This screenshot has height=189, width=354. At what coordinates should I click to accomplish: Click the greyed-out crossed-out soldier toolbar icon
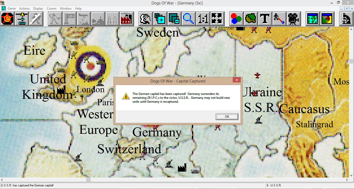[36, 19]
